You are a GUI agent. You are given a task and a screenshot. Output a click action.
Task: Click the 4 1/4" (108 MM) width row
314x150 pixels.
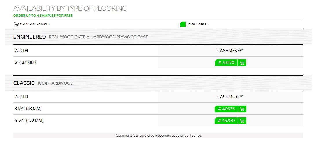click(158, 120)
